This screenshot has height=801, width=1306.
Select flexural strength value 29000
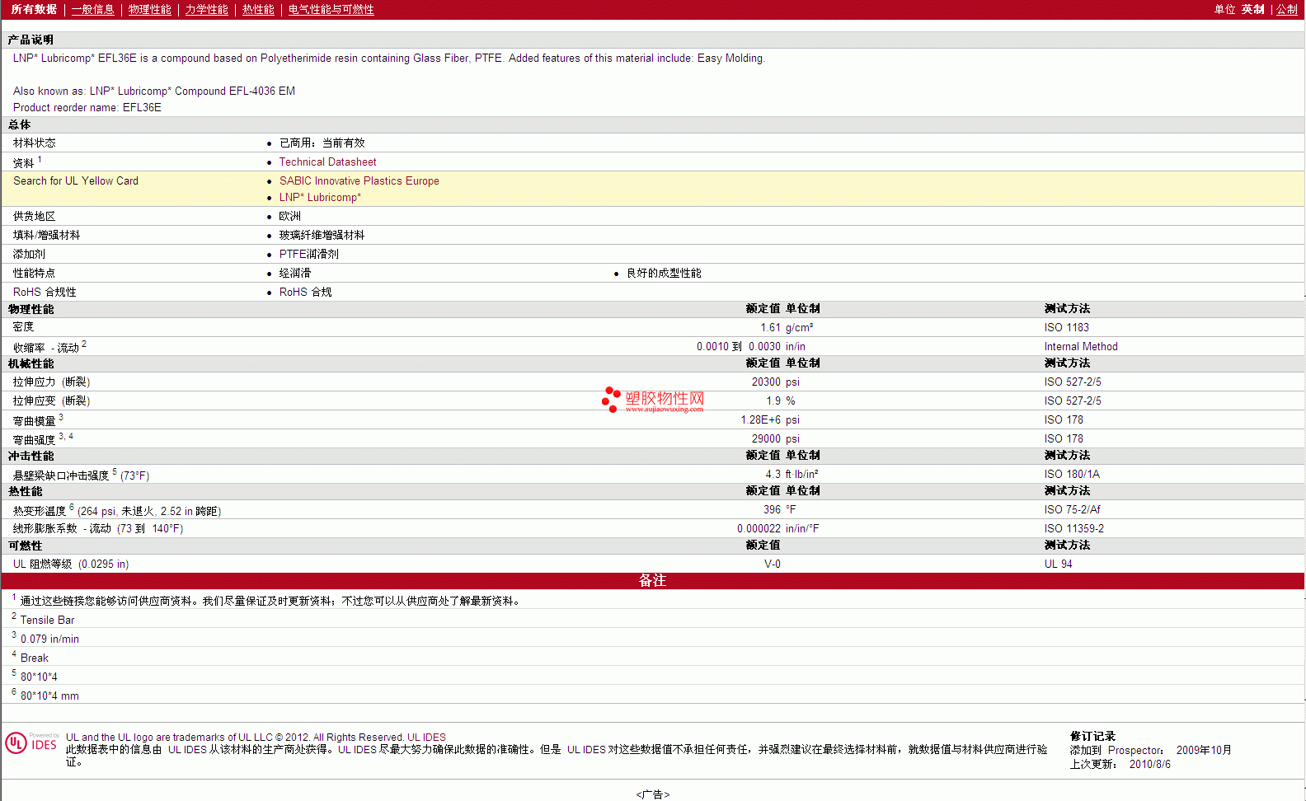click(766, 439)
